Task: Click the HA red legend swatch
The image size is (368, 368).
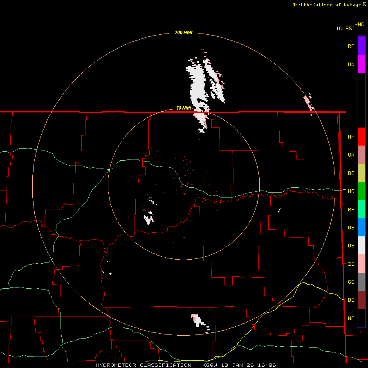Action: (361, 137)
